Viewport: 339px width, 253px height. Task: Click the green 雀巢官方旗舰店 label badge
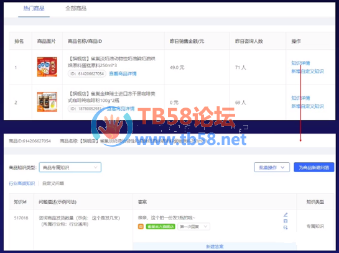pyautogui.click(x=160, y=226)
